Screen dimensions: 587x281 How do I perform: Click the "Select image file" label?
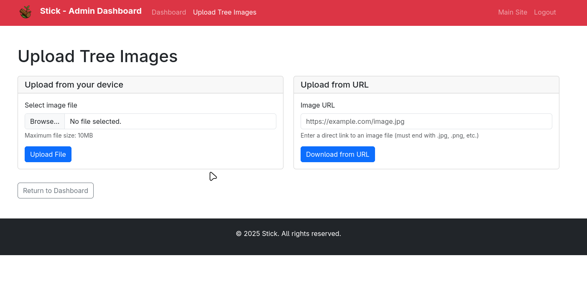coord(51,105)
